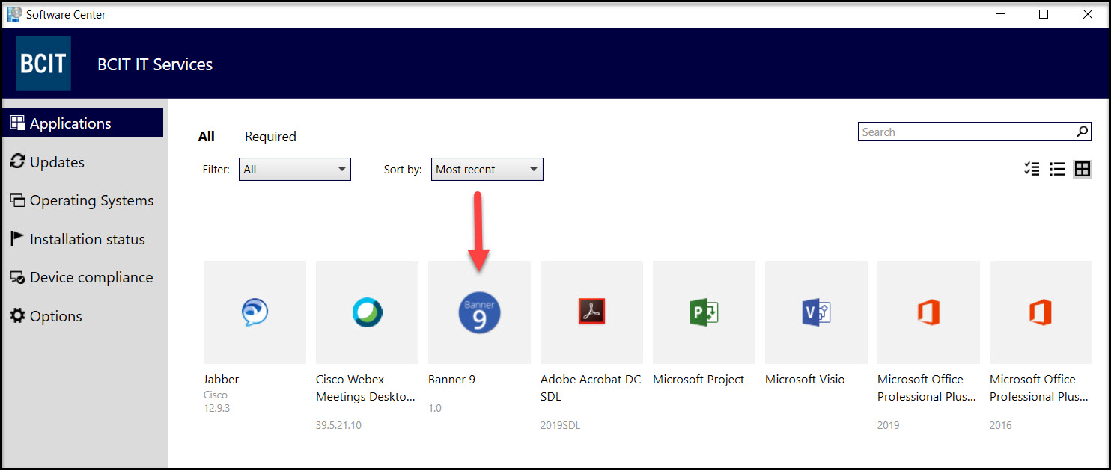Click the search magnifier icon
Viewport: 1111px width, 470px height.
1083,132
